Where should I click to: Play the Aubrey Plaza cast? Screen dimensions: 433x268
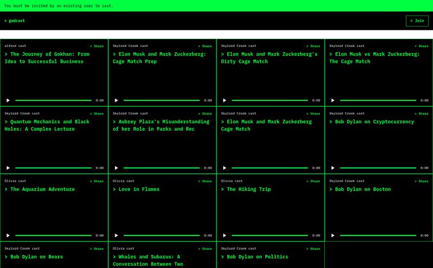(x=116, y=168)
